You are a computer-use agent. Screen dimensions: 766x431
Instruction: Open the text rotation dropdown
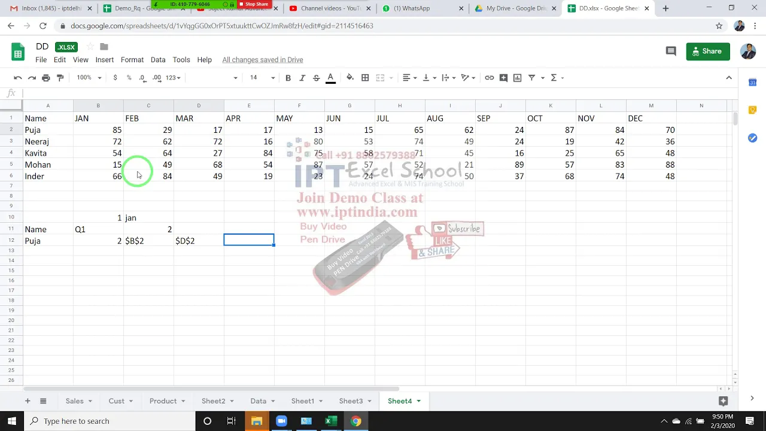click(x=468, y=78)
